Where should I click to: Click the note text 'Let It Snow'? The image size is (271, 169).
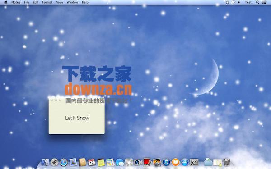tap(77, 118)
